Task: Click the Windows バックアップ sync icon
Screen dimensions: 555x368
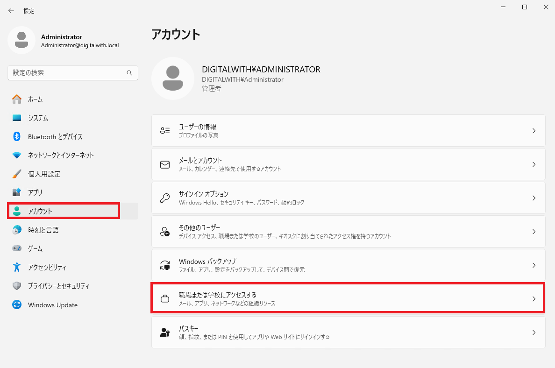Action: tap(165, 265)
